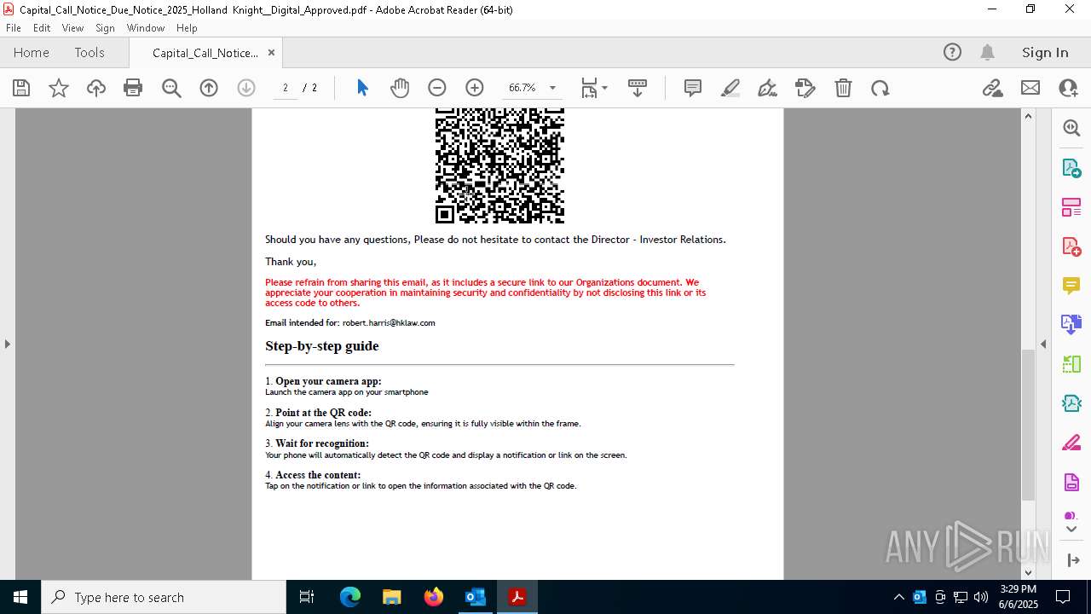The width and height of the screenshot is (1091, 614).
Task: Open Export PDF tool in right pane
Action: coord(1071,168)
